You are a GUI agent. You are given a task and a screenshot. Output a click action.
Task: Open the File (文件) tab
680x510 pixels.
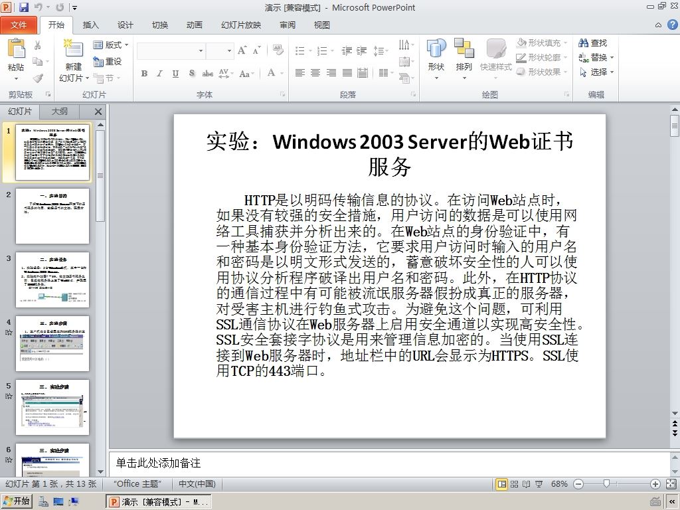click(x=19, y=25)
